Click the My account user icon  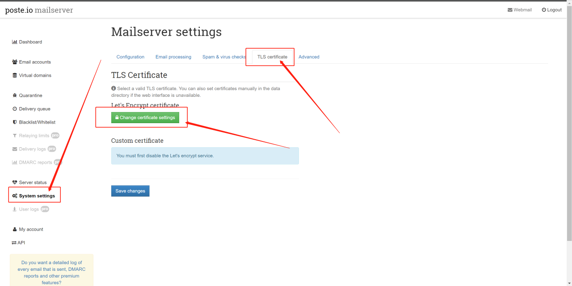tap(15, 229)
